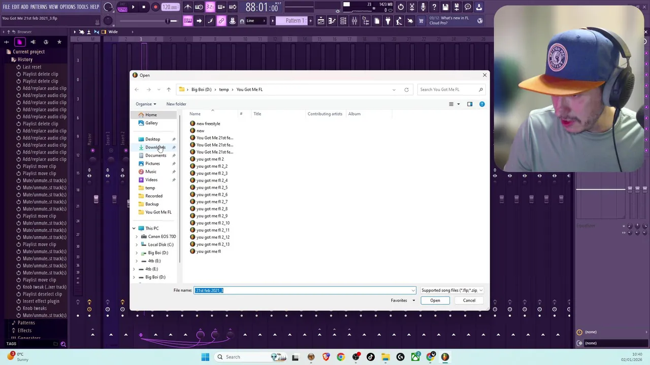Open the VIEW menu
This screenshot has width=650, height=365.
click(53, 7)
